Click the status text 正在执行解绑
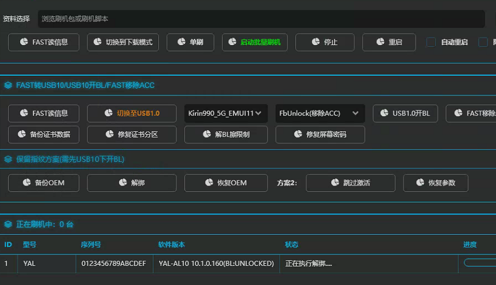The height and width of the screenshot is (285, 496). tap(309, 264)
